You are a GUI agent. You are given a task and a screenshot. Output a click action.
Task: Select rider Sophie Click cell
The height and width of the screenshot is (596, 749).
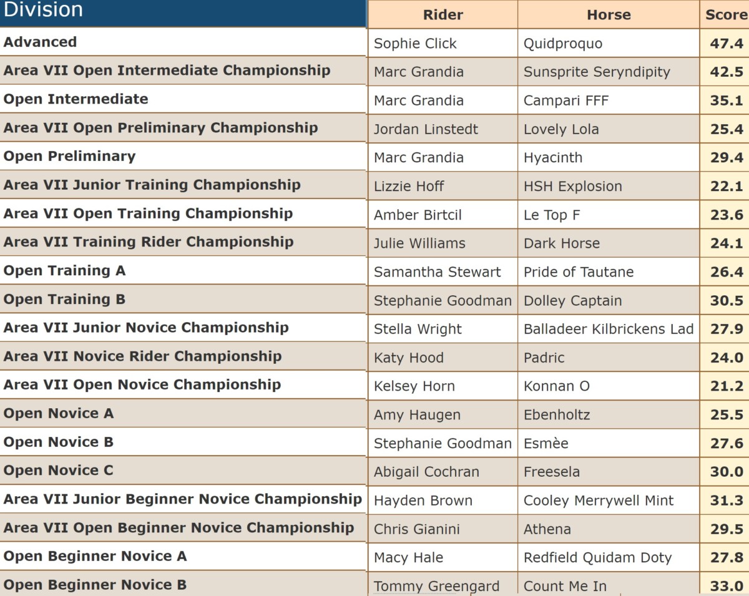pyautogui.click(x=443, y=43)
